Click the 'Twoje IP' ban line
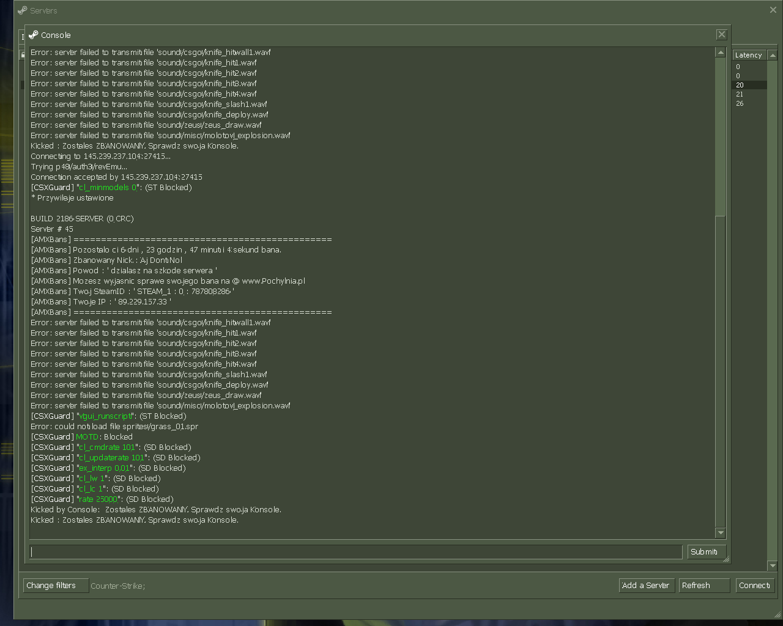The image size is (783, 626). (x=101, y=302)
